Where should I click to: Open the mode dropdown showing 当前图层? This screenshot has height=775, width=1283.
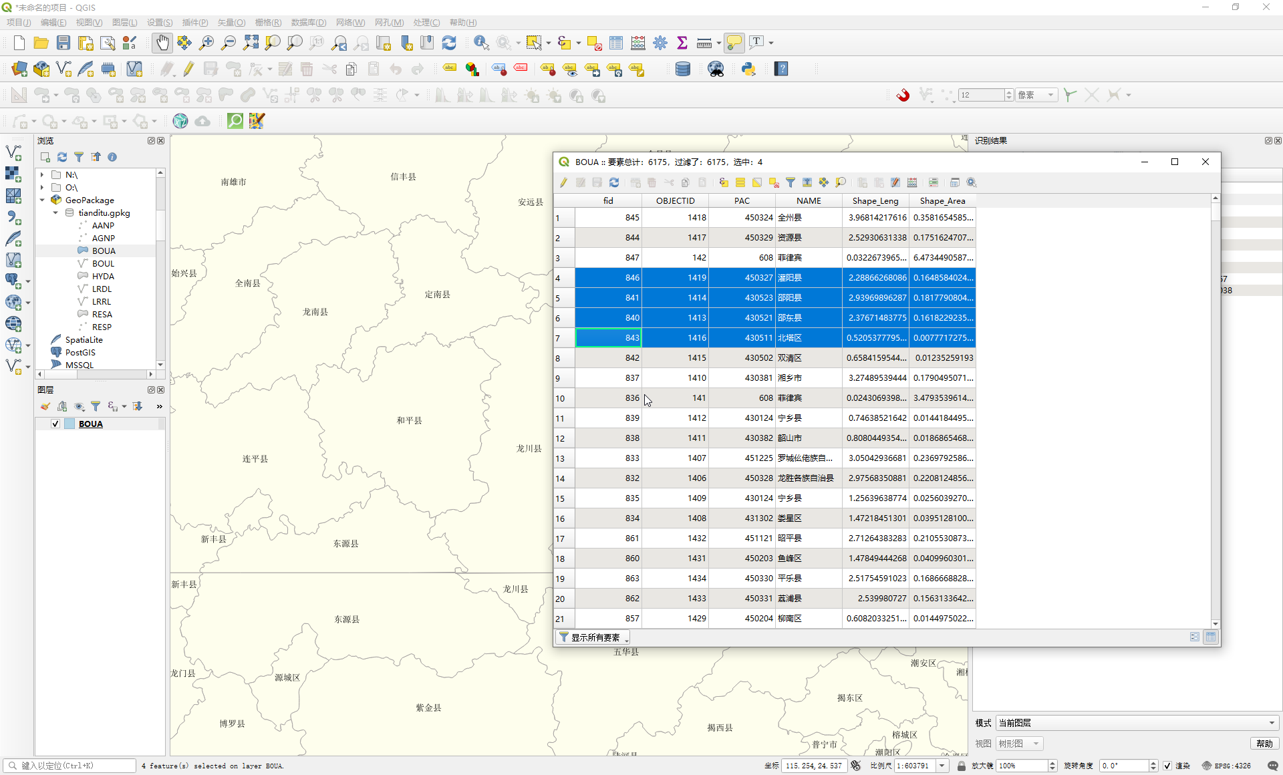(x=1136, y=723)
